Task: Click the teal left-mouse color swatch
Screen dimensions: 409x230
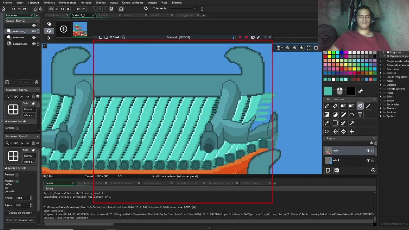Action: point(328,91)
